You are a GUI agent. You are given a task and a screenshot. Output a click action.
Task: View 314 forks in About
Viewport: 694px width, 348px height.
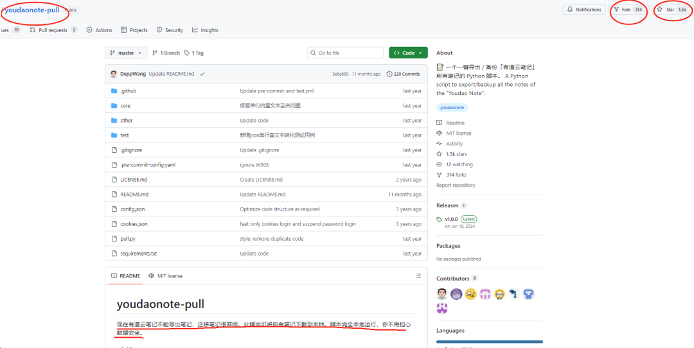[452, 175]
